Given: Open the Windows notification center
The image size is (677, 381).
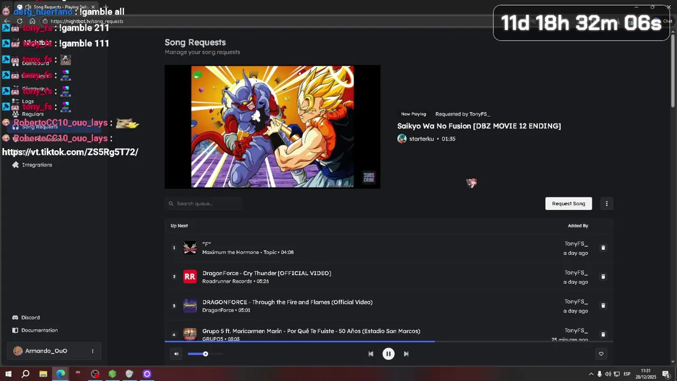Looking at the screenshot, I should point(666,374).
